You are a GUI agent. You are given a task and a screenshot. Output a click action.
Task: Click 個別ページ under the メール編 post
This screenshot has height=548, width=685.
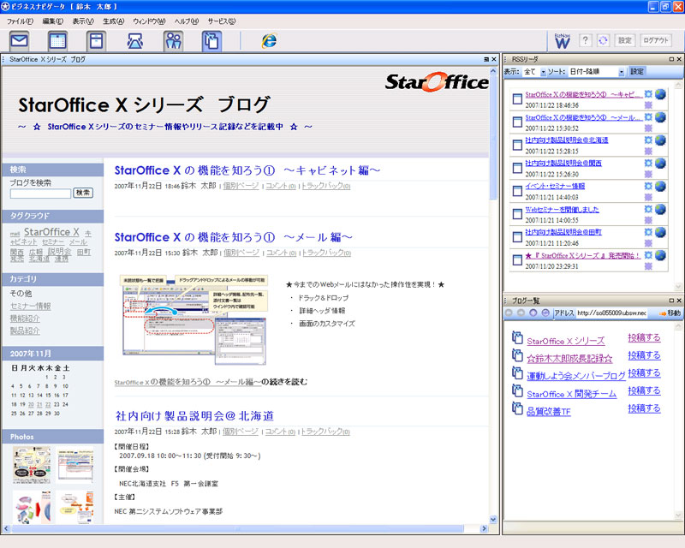coord(241,253)
